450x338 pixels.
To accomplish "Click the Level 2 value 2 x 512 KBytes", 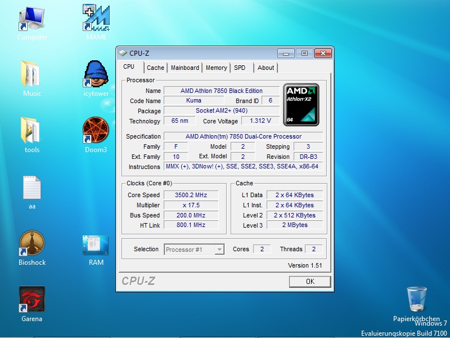I will [295, 215].
